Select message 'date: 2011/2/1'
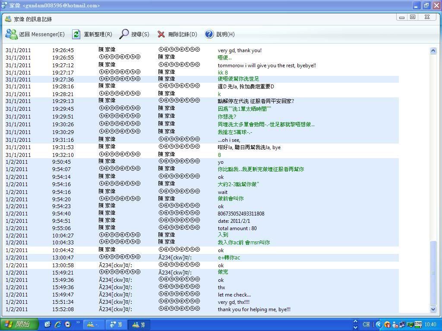442x331 pixels. click(x=234, y=221)
